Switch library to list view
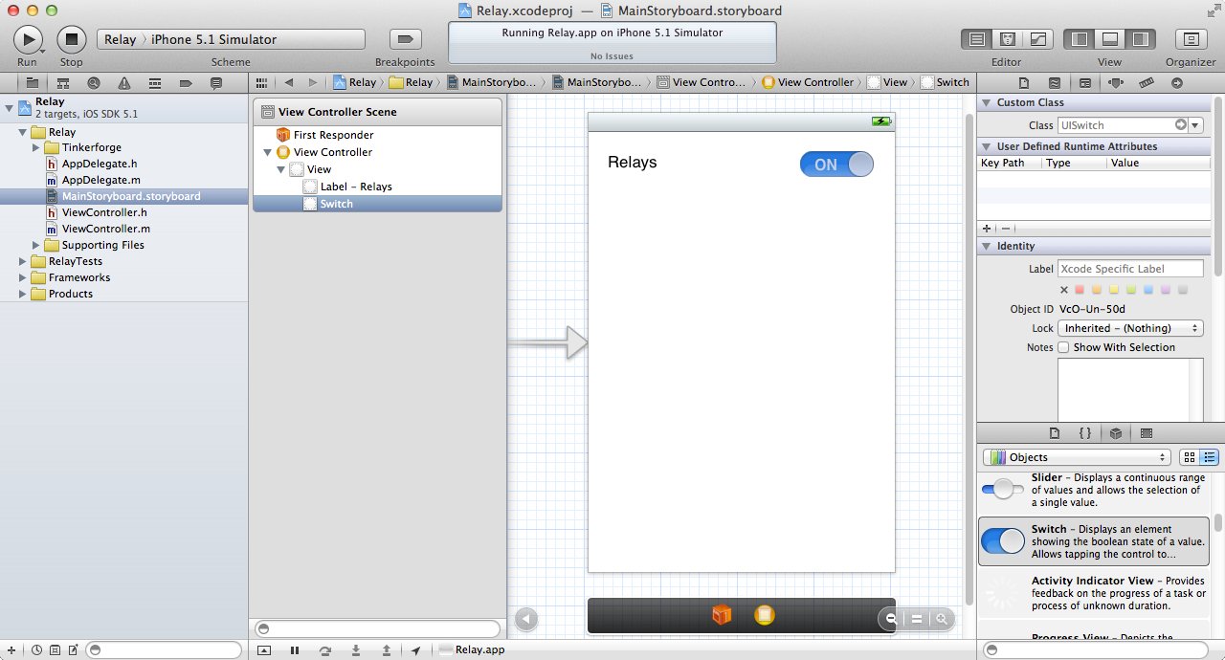 [1209, 457]
